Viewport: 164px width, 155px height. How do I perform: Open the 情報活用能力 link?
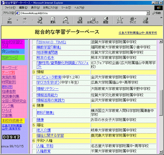(x=47, y=95)
